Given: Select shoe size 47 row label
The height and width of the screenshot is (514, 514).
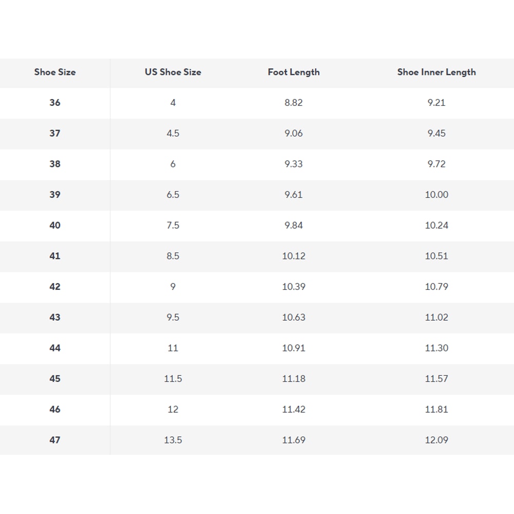Looking at the screenshot, I should [55, 440].
